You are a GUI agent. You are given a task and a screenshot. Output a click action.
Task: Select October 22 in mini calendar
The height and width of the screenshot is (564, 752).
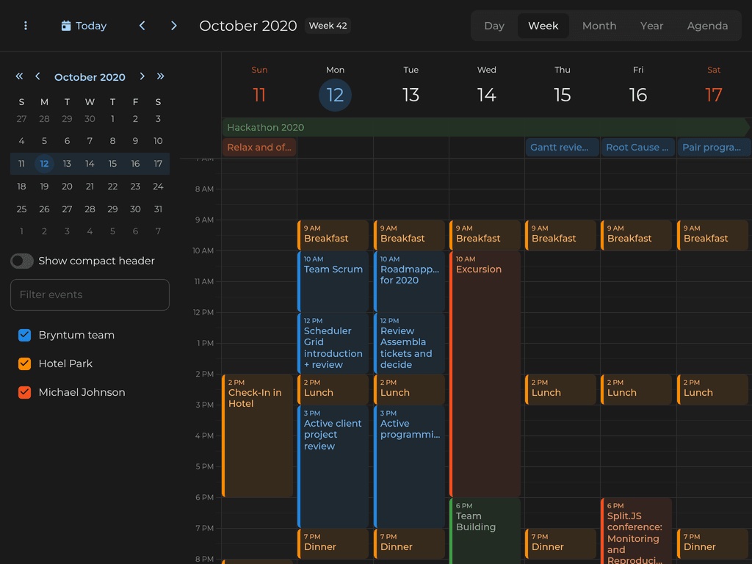pyautogui.click(x=112, y=187)
